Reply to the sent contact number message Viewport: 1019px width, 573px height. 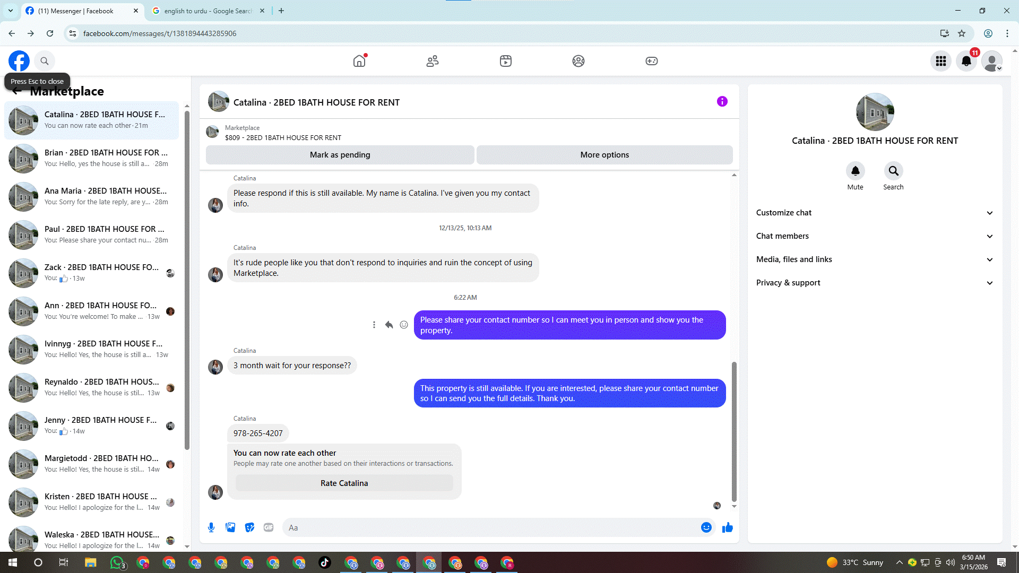pyautogui.click(x=389, y=325)
